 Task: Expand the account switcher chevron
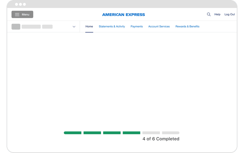click(74, 27)
